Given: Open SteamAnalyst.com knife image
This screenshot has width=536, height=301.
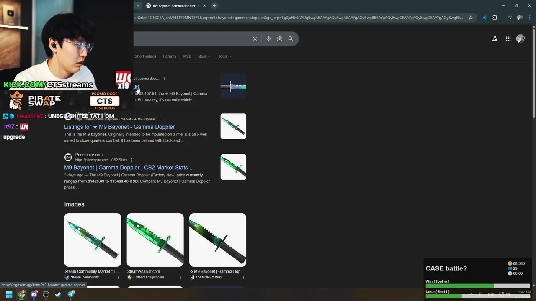Looking at the screenshot, I should pyautogui.click(x=155, y=240).
